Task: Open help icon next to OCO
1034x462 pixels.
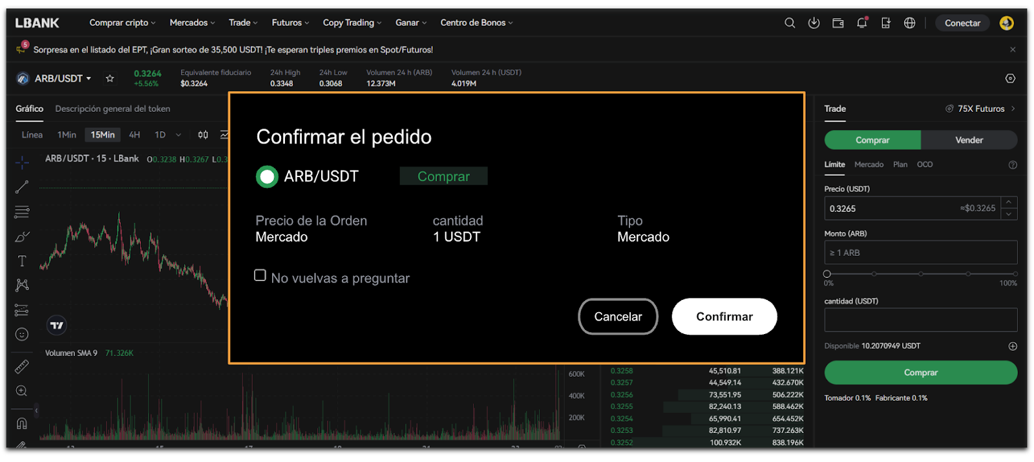Action: click(1013, 165)
